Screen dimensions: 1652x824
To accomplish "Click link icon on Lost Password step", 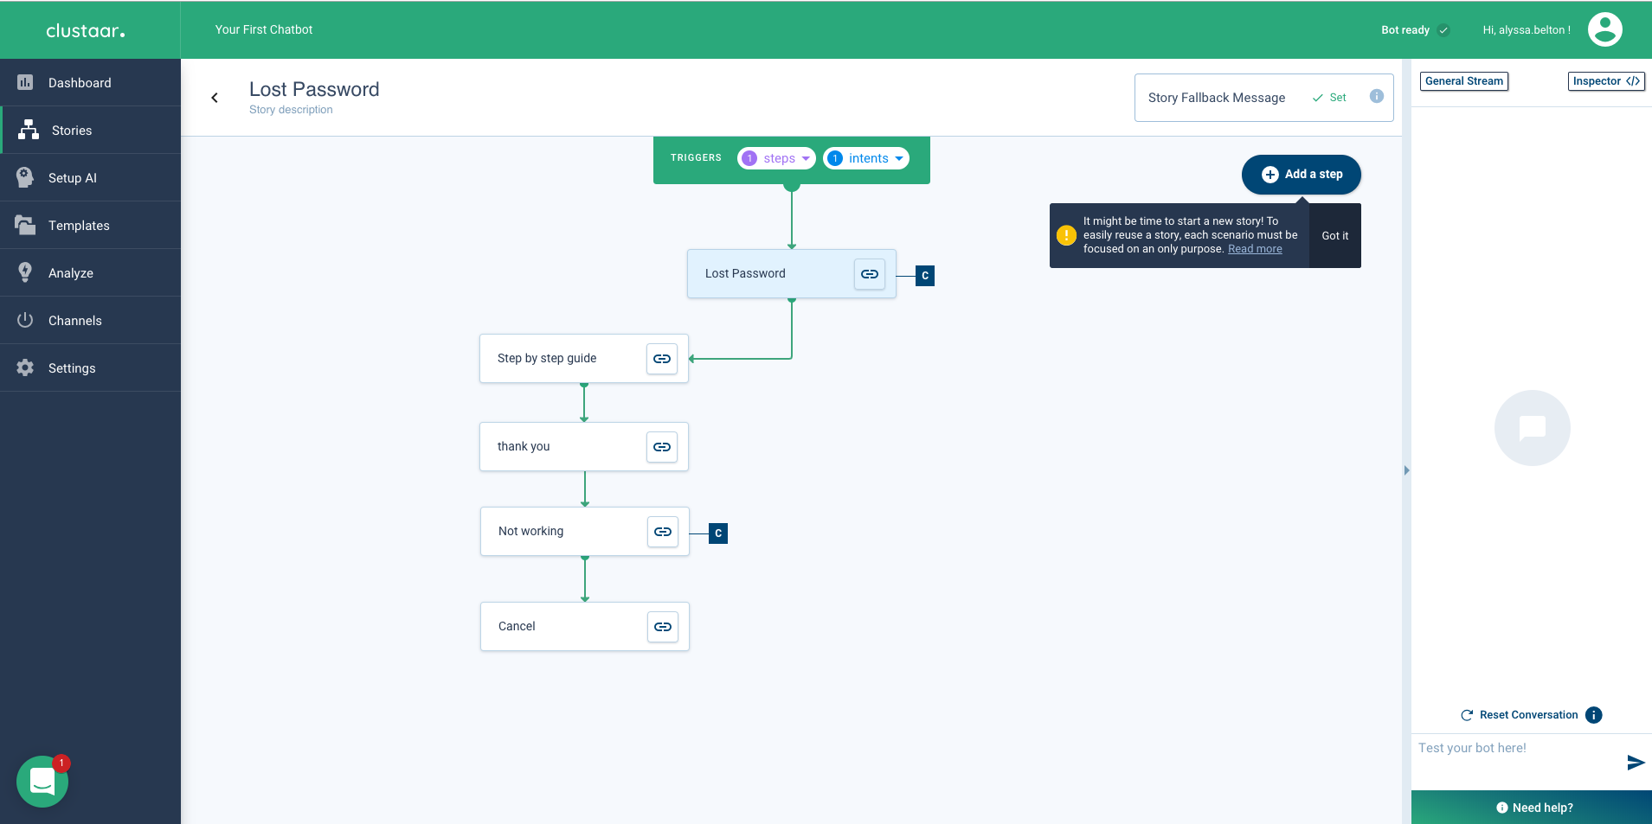I will click(870, 274).
